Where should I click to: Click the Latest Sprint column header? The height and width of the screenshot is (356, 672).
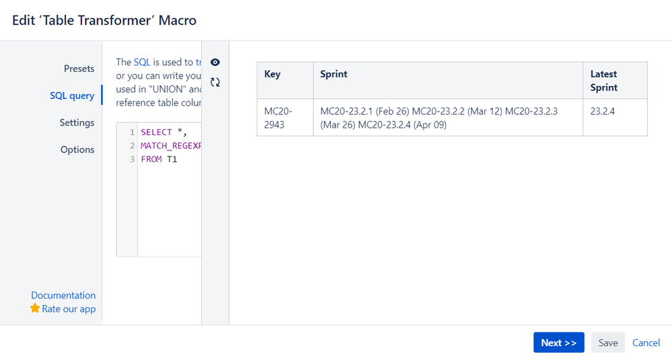(x=603, y=81)
